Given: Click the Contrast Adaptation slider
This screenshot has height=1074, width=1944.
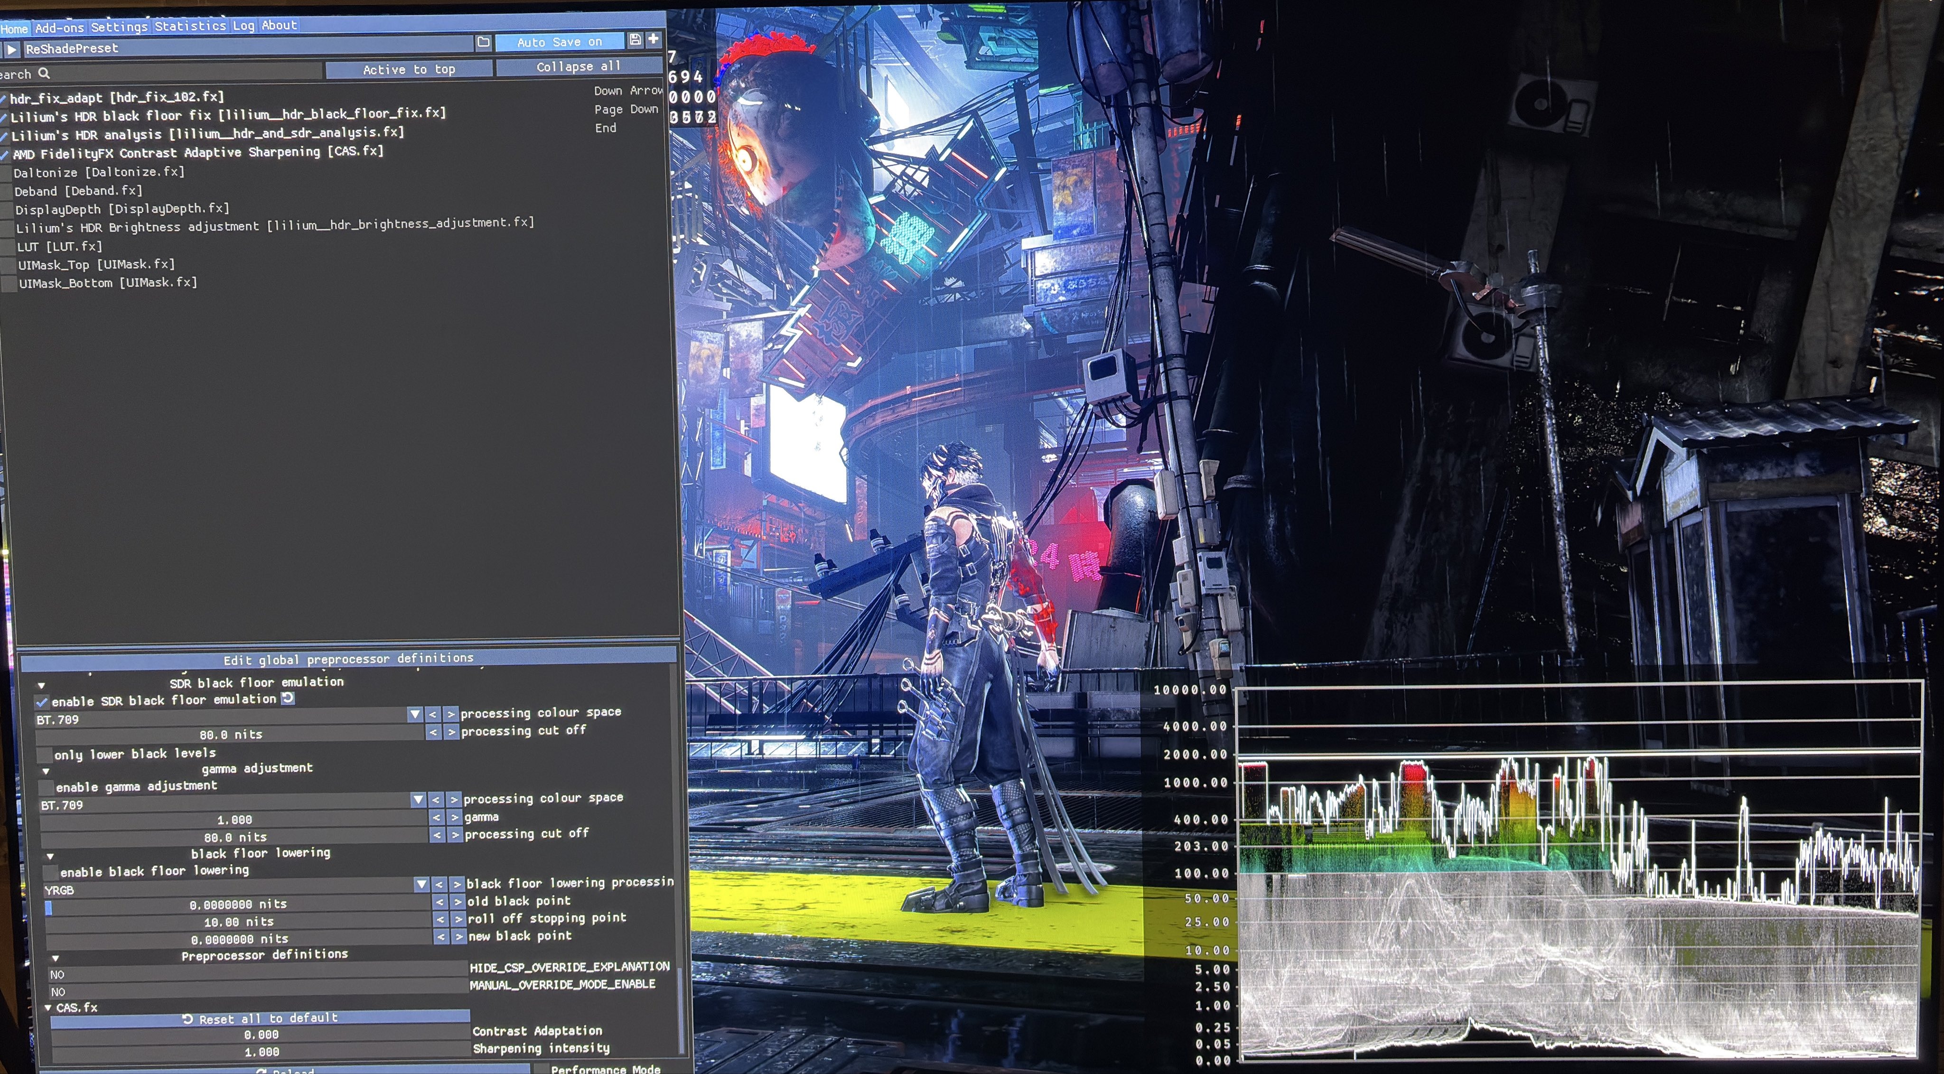Looking at the screenshot, I should [261, 1035].
